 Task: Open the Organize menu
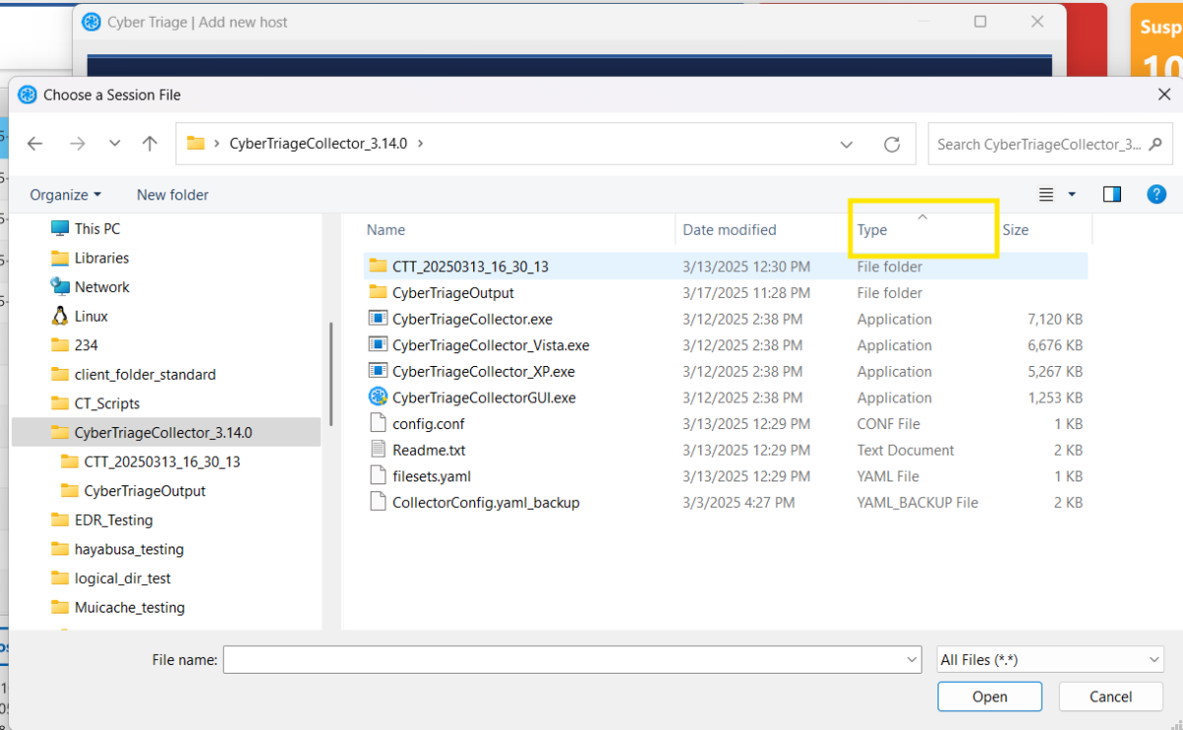65,194
